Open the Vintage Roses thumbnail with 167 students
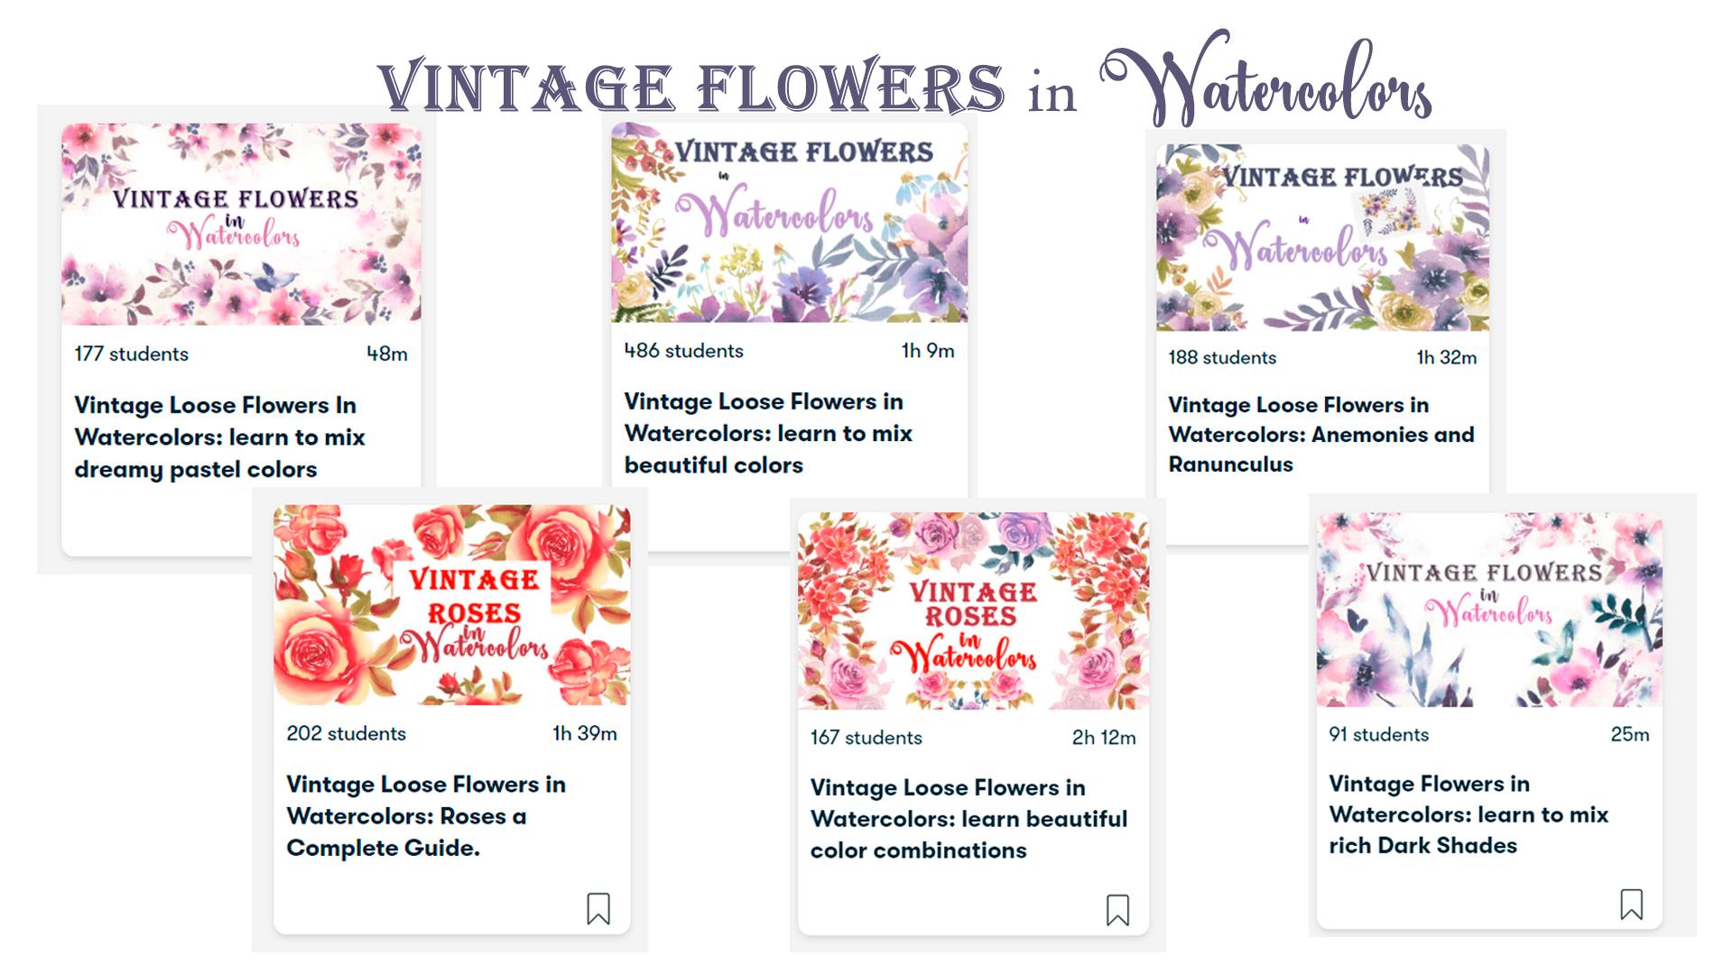This screenshot has height=974, width=1733. 973,611
